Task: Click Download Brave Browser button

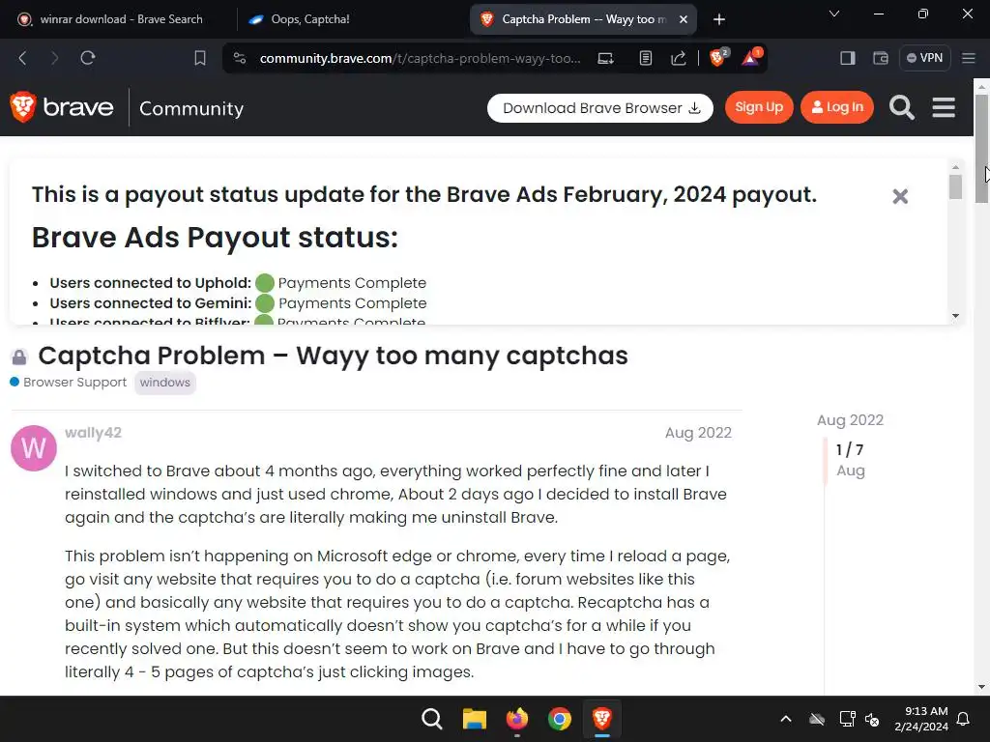Action: [x=599, y=108]
